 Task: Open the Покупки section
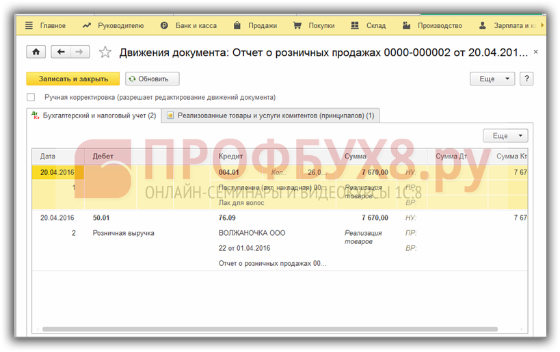(321, 26)
